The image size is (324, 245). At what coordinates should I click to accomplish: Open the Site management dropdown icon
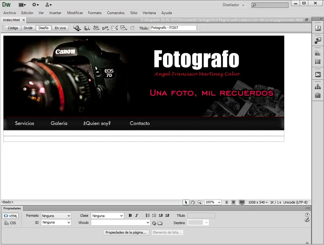click(49, 5)
